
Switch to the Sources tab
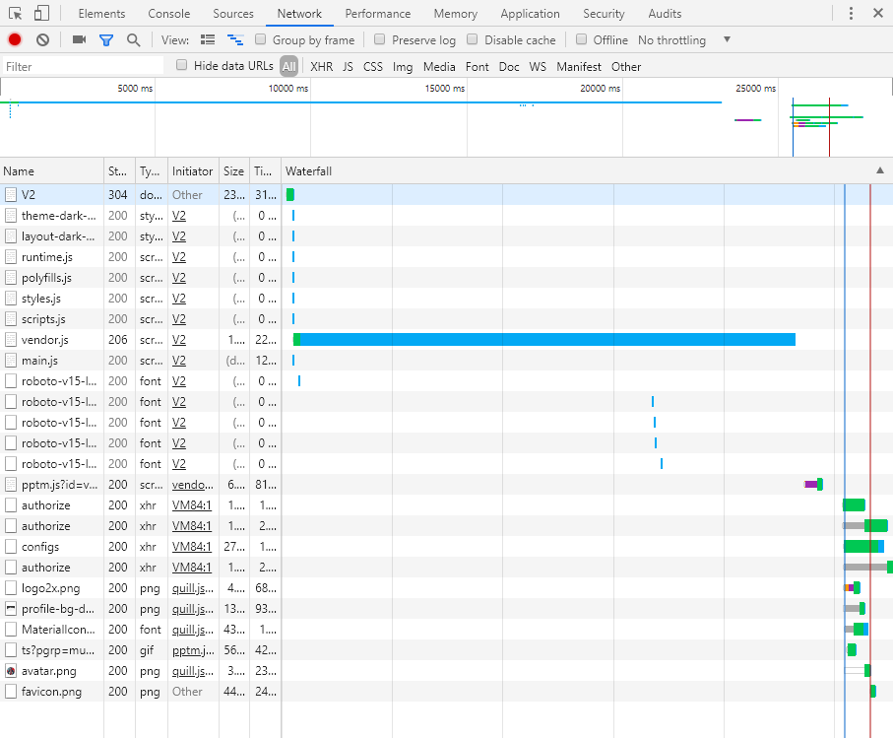[x=233, y=13]
